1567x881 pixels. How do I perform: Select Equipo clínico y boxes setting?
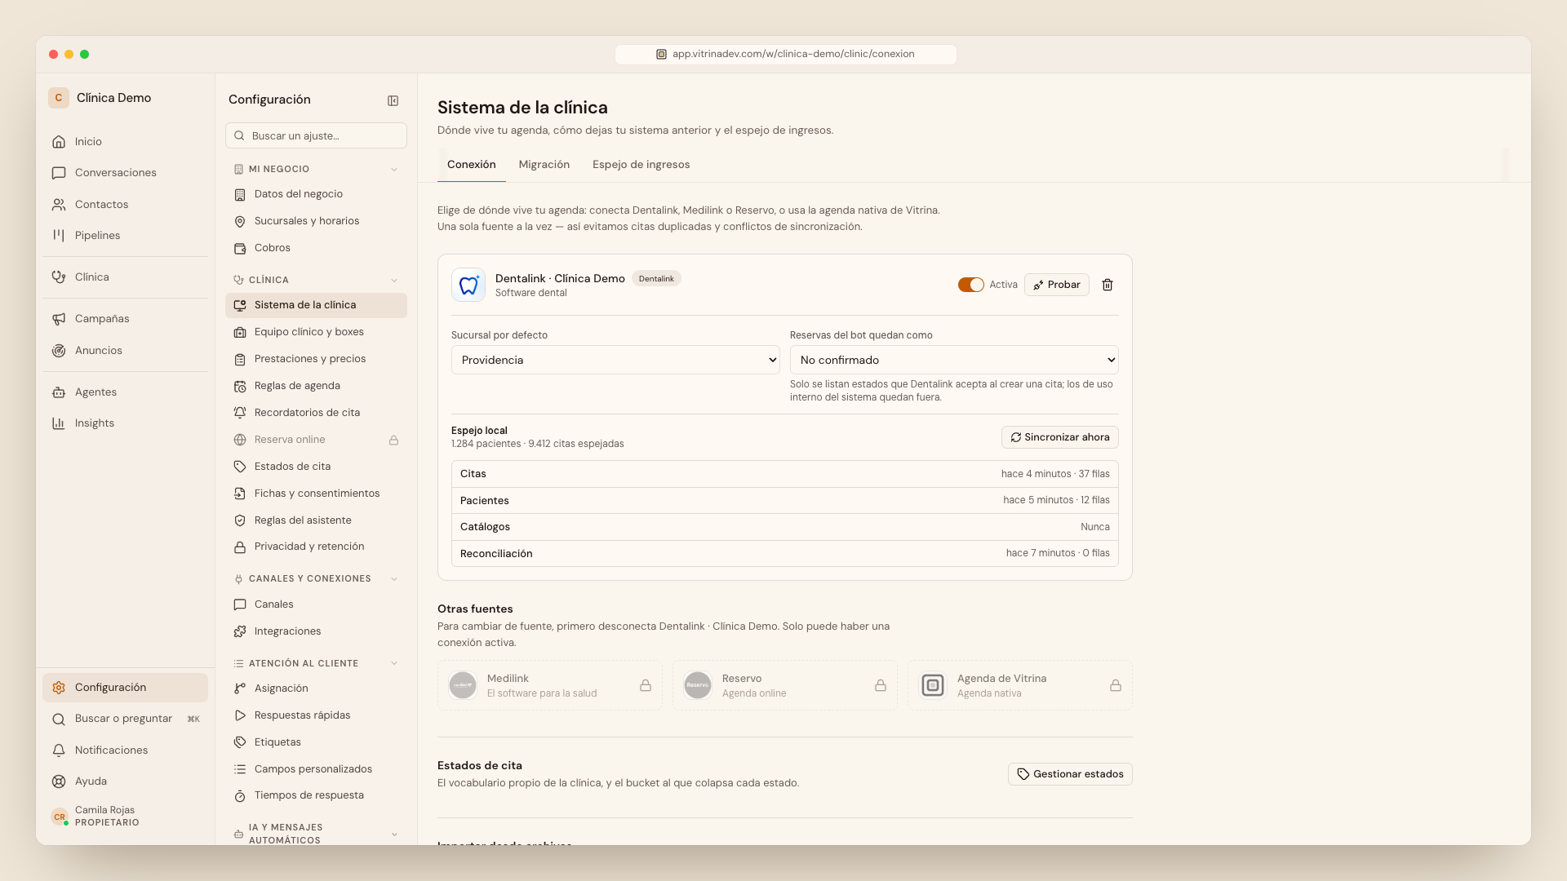(x=316, y=332)
